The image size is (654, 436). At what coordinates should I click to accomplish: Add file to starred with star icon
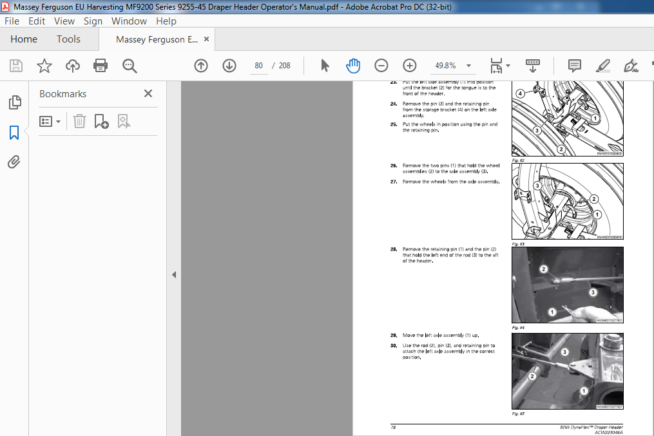click(x=44, y=66)
